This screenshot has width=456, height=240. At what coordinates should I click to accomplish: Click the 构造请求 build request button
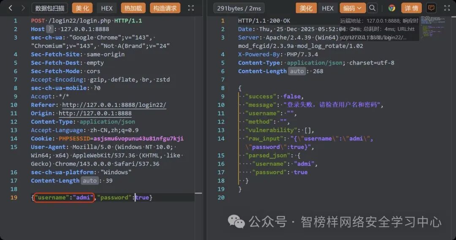coord(165,8)
